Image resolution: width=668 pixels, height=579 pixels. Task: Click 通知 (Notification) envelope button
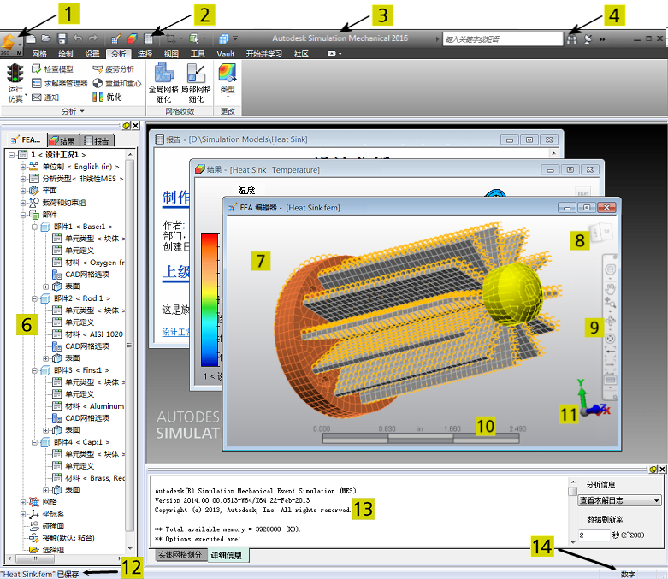45,97
